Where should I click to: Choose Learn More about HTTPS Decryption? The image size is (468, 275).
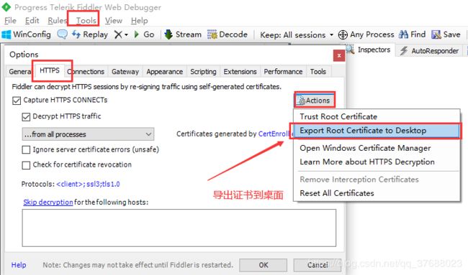[377, 162]
